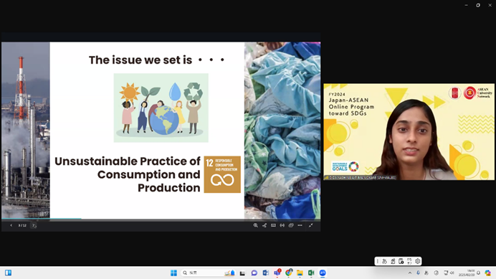The width and height of the screenshot is (496, 279).
Task: Open the IME pad on the IME toolbar
Action: (x=393, y=261)
